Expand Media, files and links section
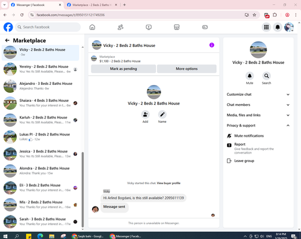The image size is (301, 239). 258,115
